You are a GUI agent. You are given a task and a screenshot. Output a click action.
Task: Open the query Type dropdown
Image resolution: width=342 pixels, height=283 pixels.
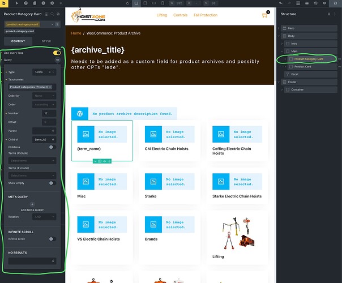click(44, 72)
